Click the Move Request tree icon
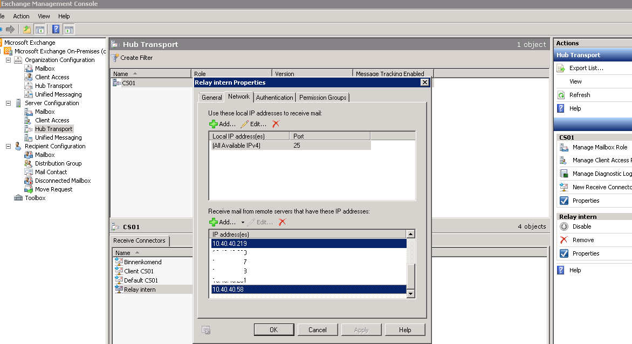The image size is (632, 344). click(28, 189)
